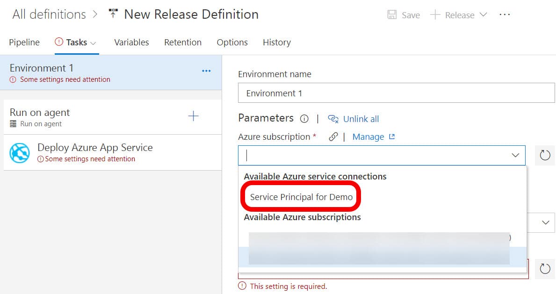The width and height of the screenshot is (556, 294).
Task: Click the Available Azure service connections header
Action: coord(315,176)
